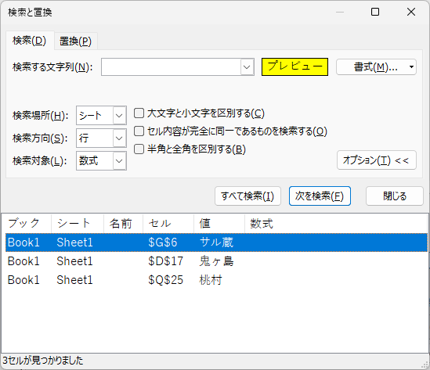Enable 大文字と小文字を区別する checkbox
430x370 pixels.
click(139, 113)
